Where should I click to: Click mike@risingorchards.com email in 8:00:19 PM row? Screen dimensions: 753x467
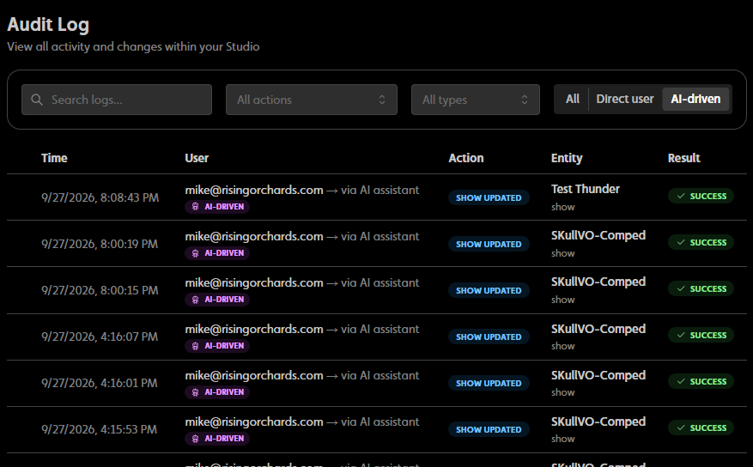[x=254, y=237]
